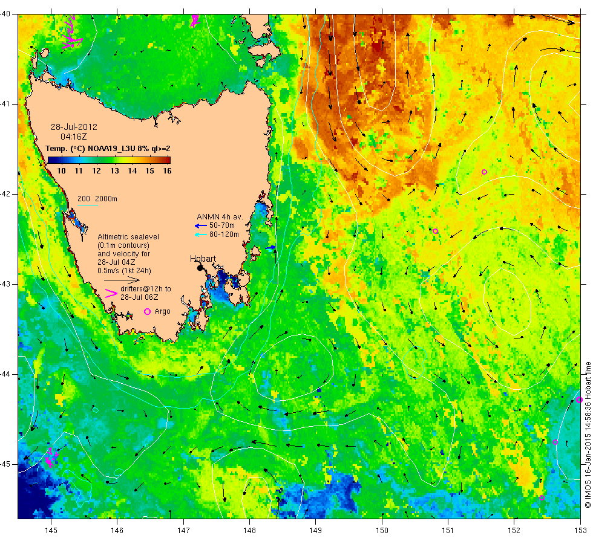
Task: Click the magenta drifter track near 147.2E, 40S
Action: coord(195,21)
